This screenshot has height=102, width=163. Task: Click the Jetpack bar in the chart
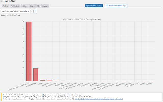[x=43, y=81]
